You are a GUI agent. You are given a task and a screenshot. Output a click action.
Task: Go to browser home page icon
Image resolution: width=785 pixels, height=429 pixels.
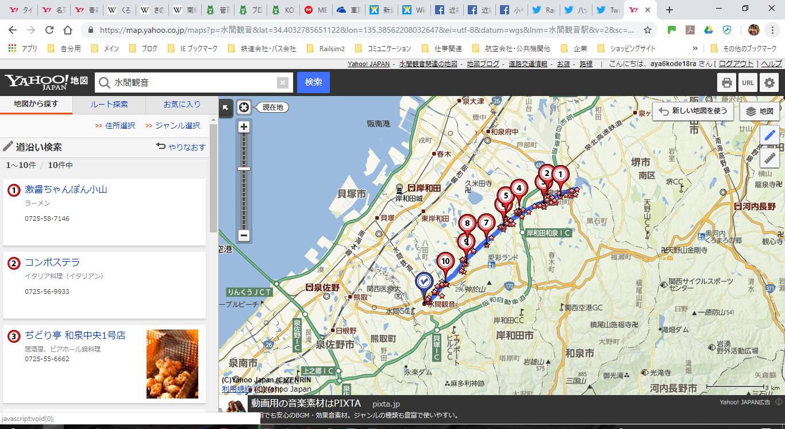(68, 30)
